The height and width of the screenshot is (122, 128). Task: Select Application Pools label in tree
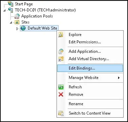37,16
